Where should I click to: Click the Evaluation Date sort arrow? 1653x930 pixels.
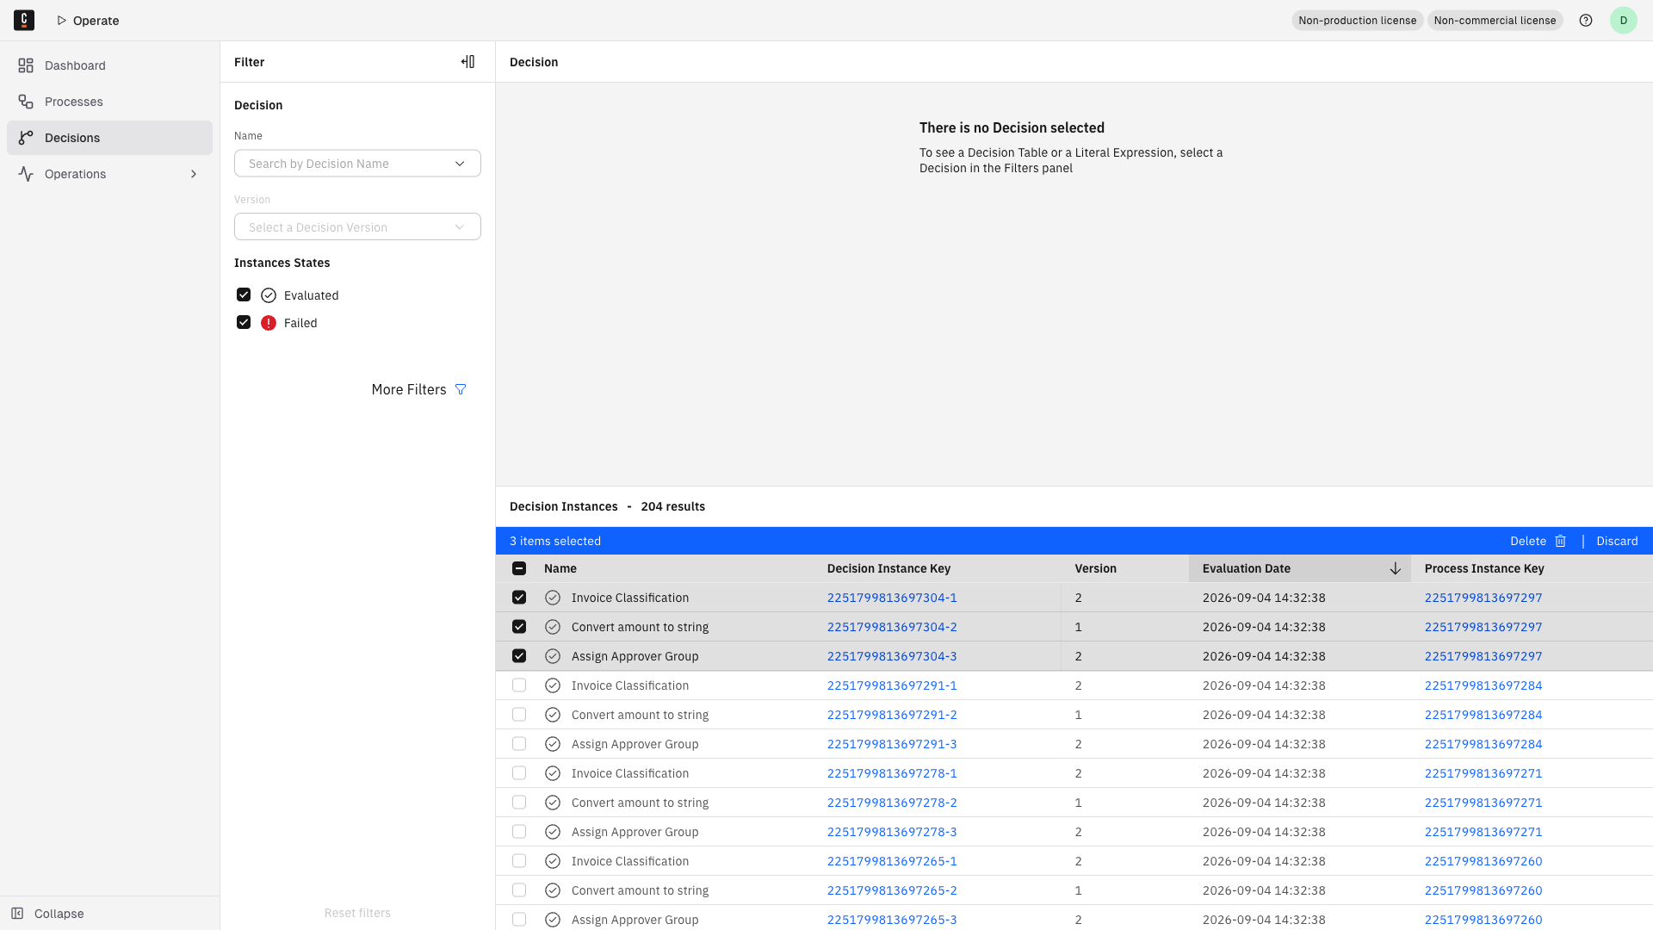(1395, 568)
